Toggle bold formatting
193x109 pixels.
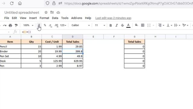[111, 25]
